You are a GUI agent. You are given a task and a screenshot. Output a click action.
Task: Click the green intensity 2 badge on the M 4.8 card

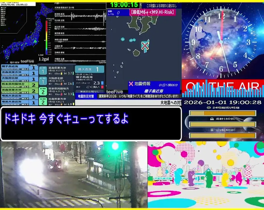(x=43, y=101)
